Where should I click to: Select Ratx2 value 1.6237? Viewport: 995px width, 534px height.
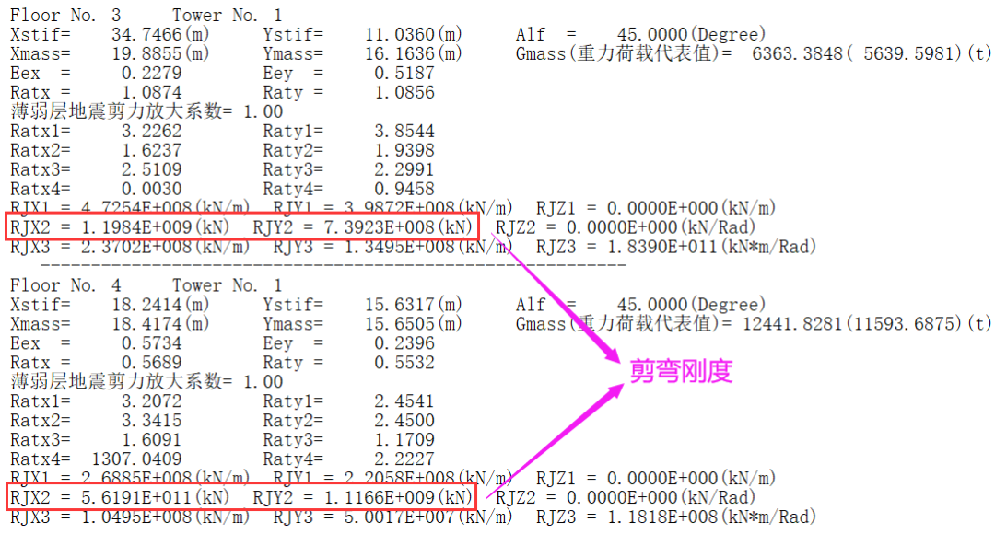click(152, 150)
